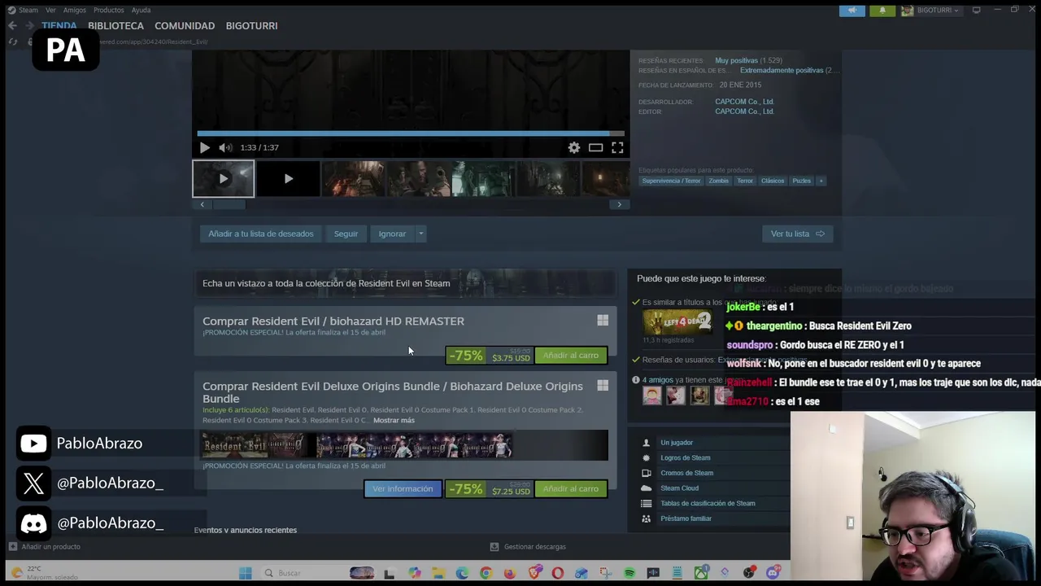
Task: Select the Terror tag
Action: pos(745,181)
